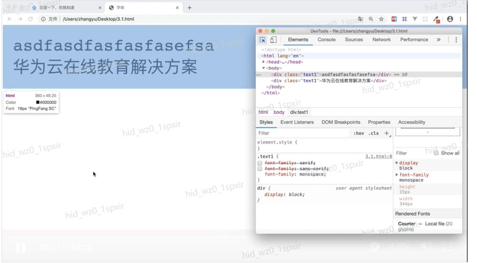477x263 pixels.
Task: Open the red FE extension icon
Action: coord(394,19)
